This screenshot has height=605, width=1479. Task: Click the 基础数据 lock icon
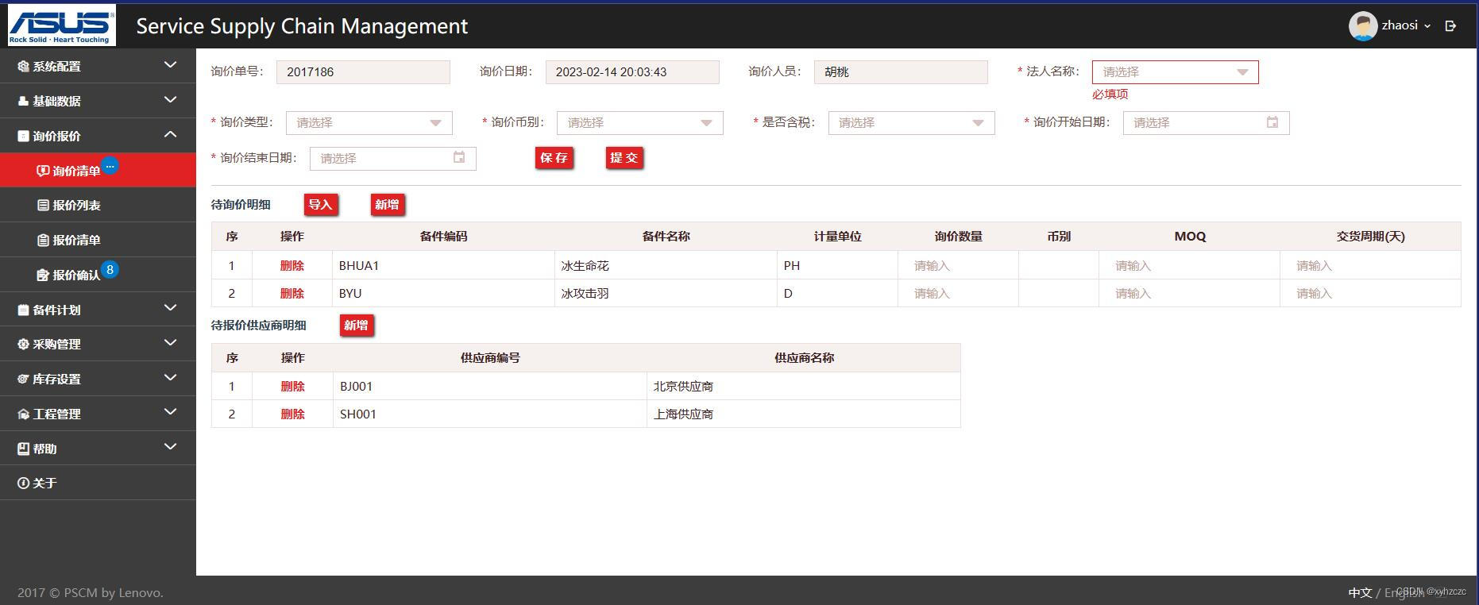[x=23, y=102]
